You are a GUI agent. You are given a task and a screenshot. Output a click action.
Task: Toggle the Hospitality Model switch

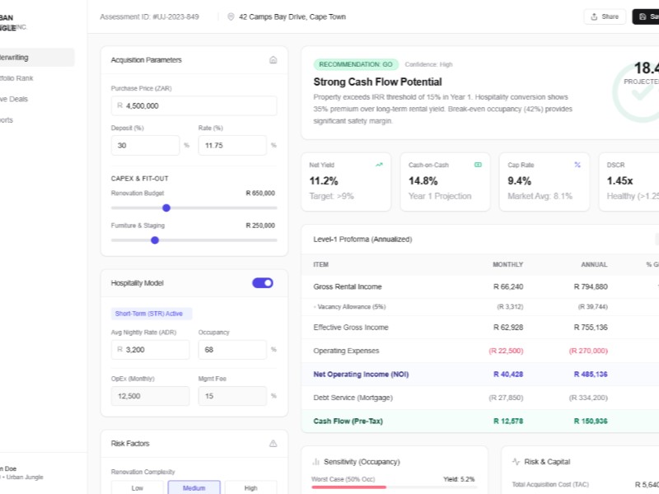[263, 283]
